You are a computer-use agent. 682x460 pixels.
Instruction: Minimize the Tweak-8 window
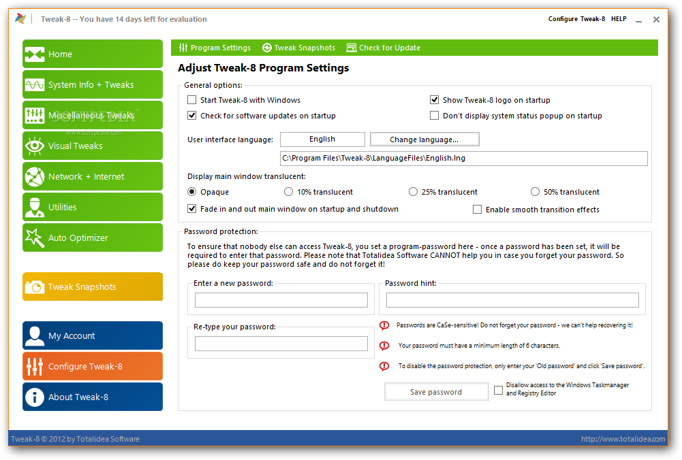(x=638, y=20)
